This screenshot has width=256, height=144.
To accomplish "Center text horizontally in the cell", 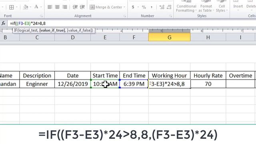I will pyautogui.click(x=57, y=7).
